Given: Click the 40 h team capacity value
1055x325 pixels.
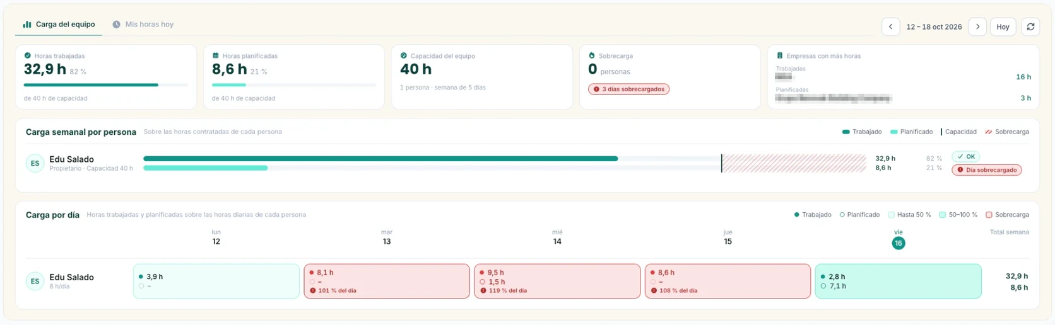Looking at the screenshot, I should tap(416, 69).
